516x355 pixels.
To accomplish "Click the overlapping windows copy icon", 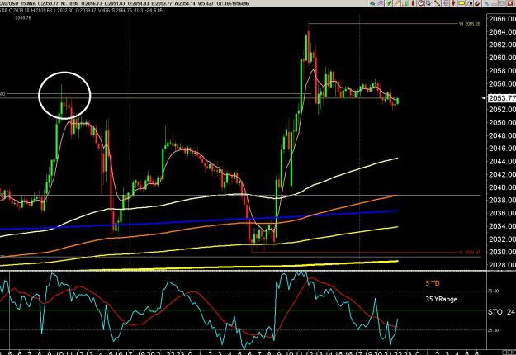I will pos(428,3).
